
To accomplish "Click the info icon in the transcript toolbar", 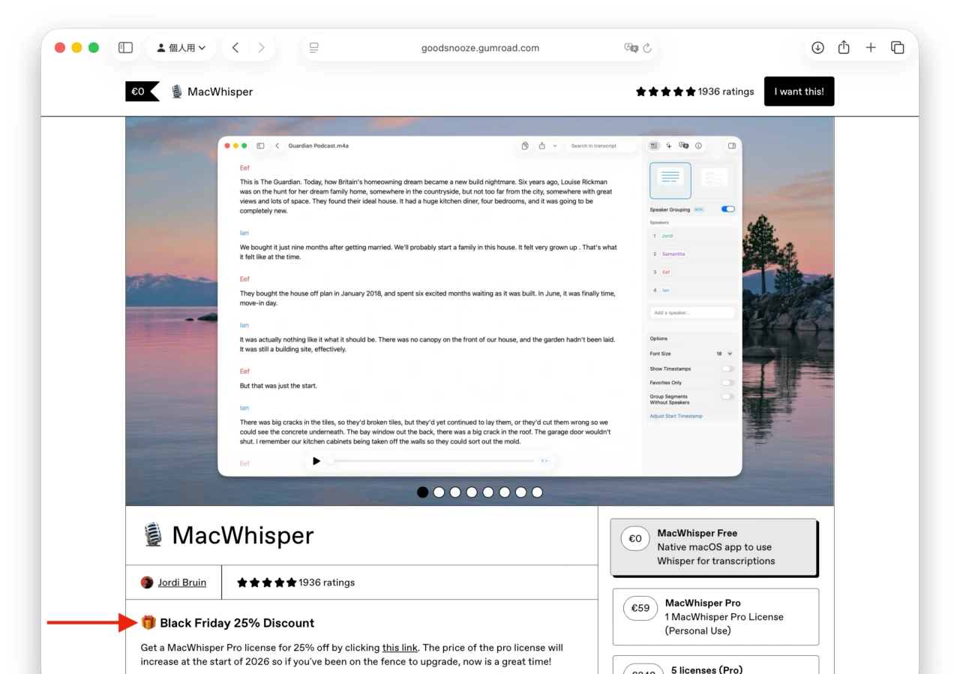I will pyautogui.click(x=698, y=146).
